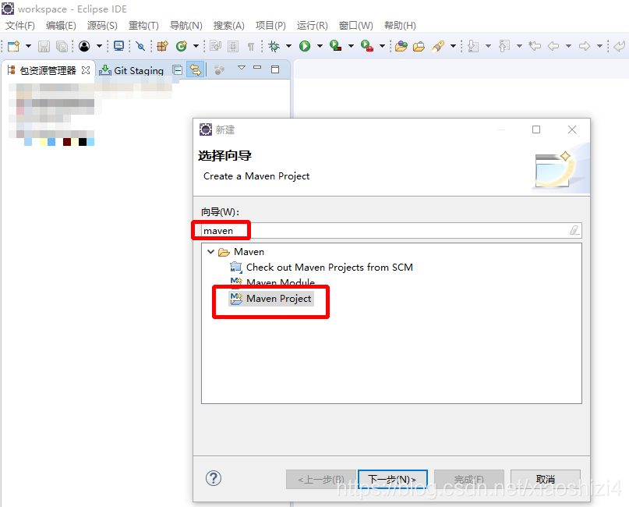Click the 取消 button

[x=545, y=479]
